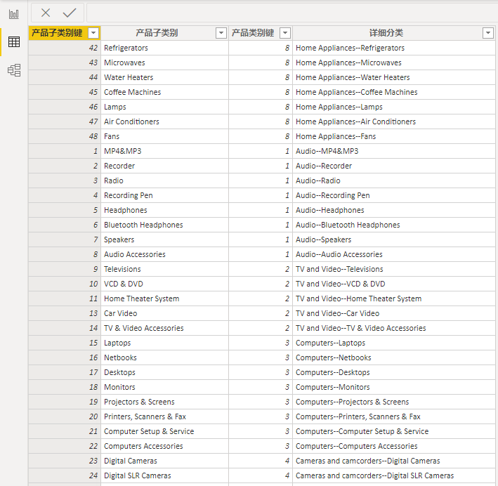Commit formula with the checkmark icon
Screen dimensions: 498x486
(69, 13)
